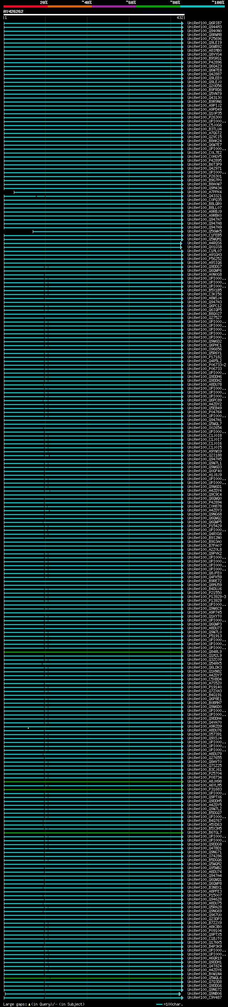This screenshot has height=1007, width=228.
Task: Select the UniRef100_Q9M434 label
Action: (x=204, y=188)
